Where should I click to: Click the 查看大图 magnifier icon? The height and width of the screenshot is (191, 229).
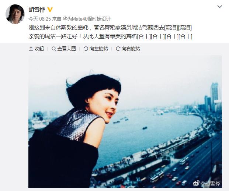(x=54, y=49)
